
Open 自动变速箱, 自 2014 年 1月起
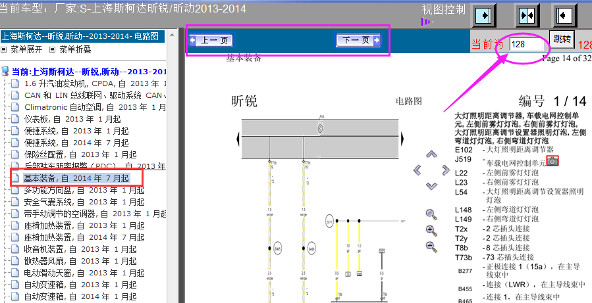tap(80, 296)
